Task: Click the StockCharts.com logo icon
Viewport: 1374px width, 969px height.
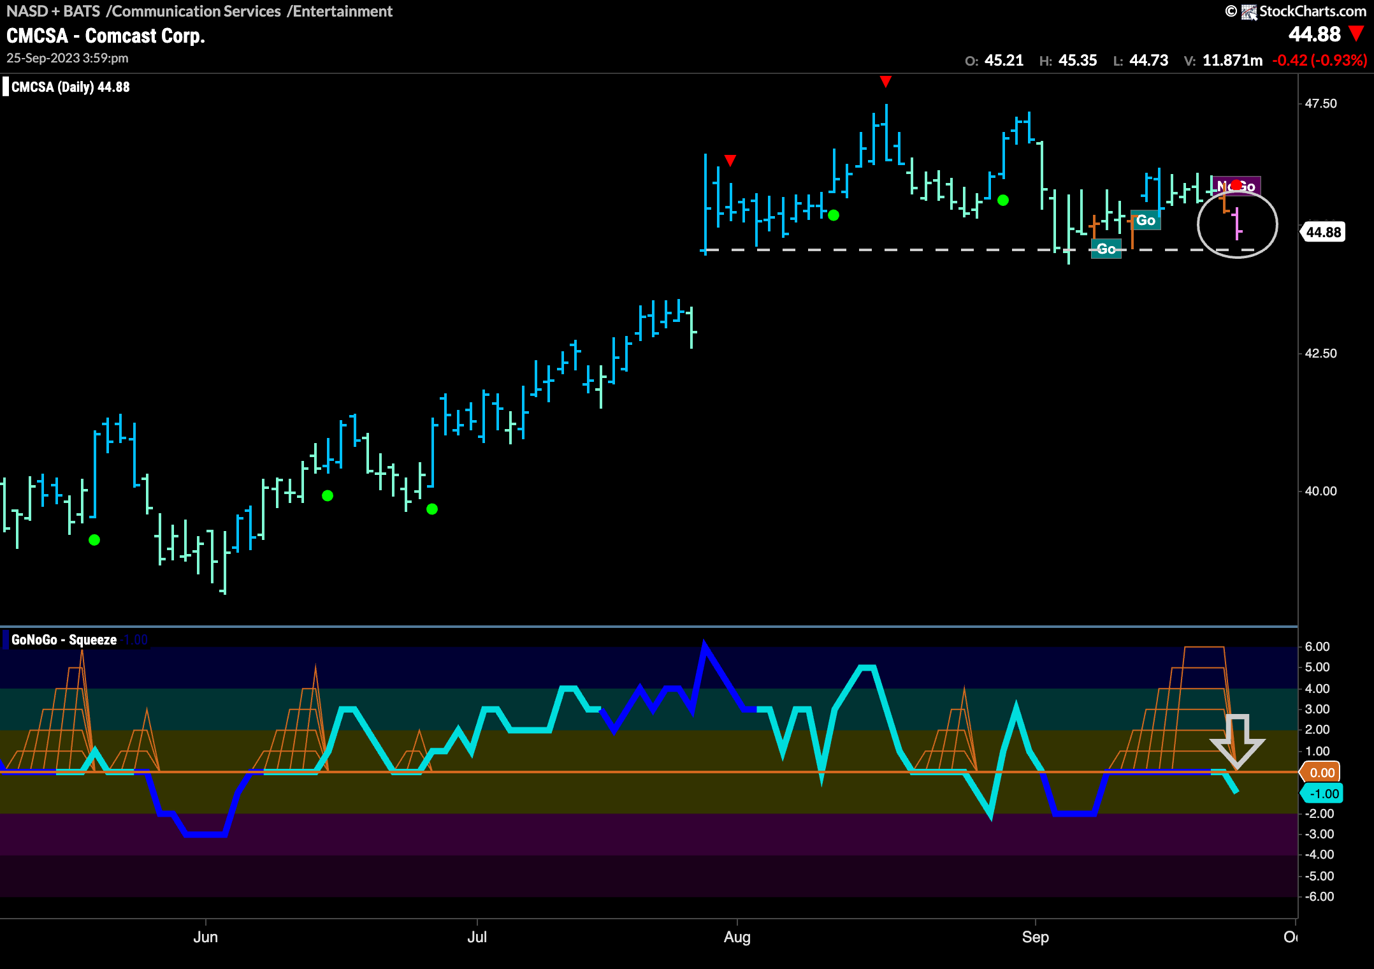Action: pos(1249,11)
